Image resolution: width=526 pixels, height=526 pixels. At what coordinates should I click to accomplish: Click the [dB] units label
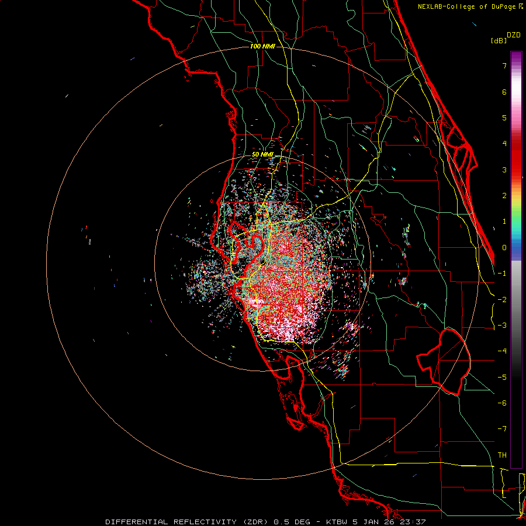click(x=499, y=40)
